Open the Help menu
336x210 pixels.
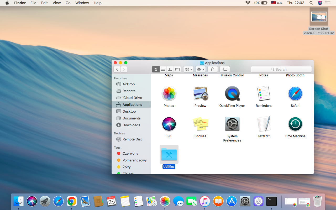click(97, 3)
